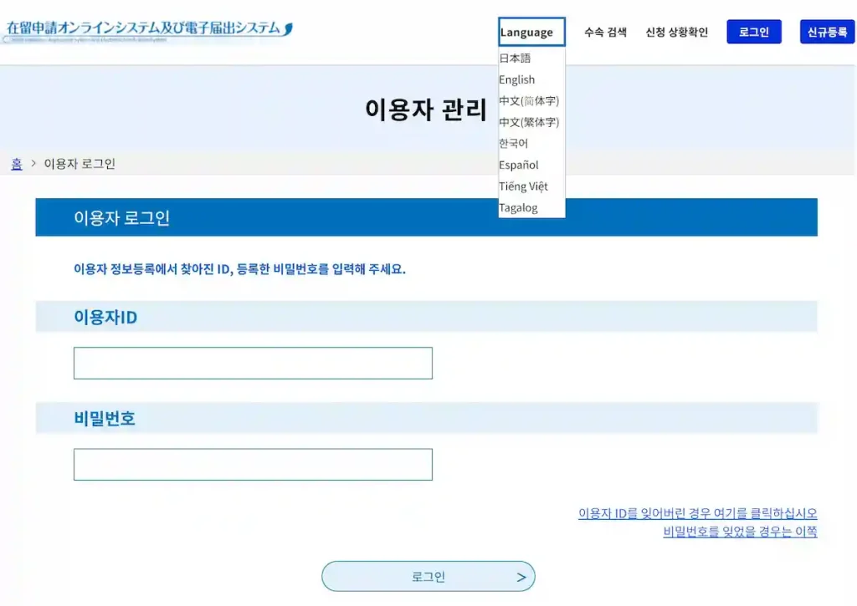Click the 신규등록 registration button

point(827,31)
